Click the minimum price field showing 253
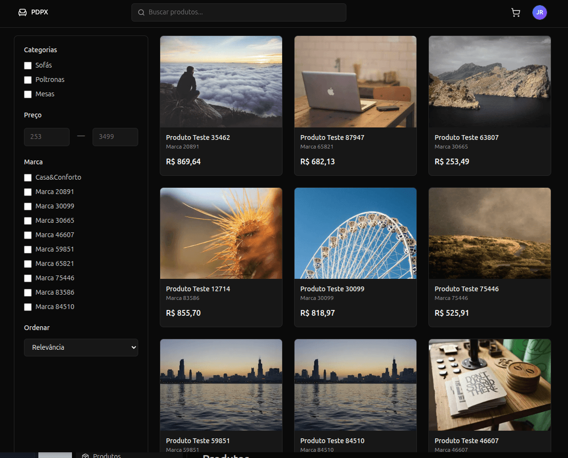This screenshot has height=458, width=568. [x=47, y=137]
